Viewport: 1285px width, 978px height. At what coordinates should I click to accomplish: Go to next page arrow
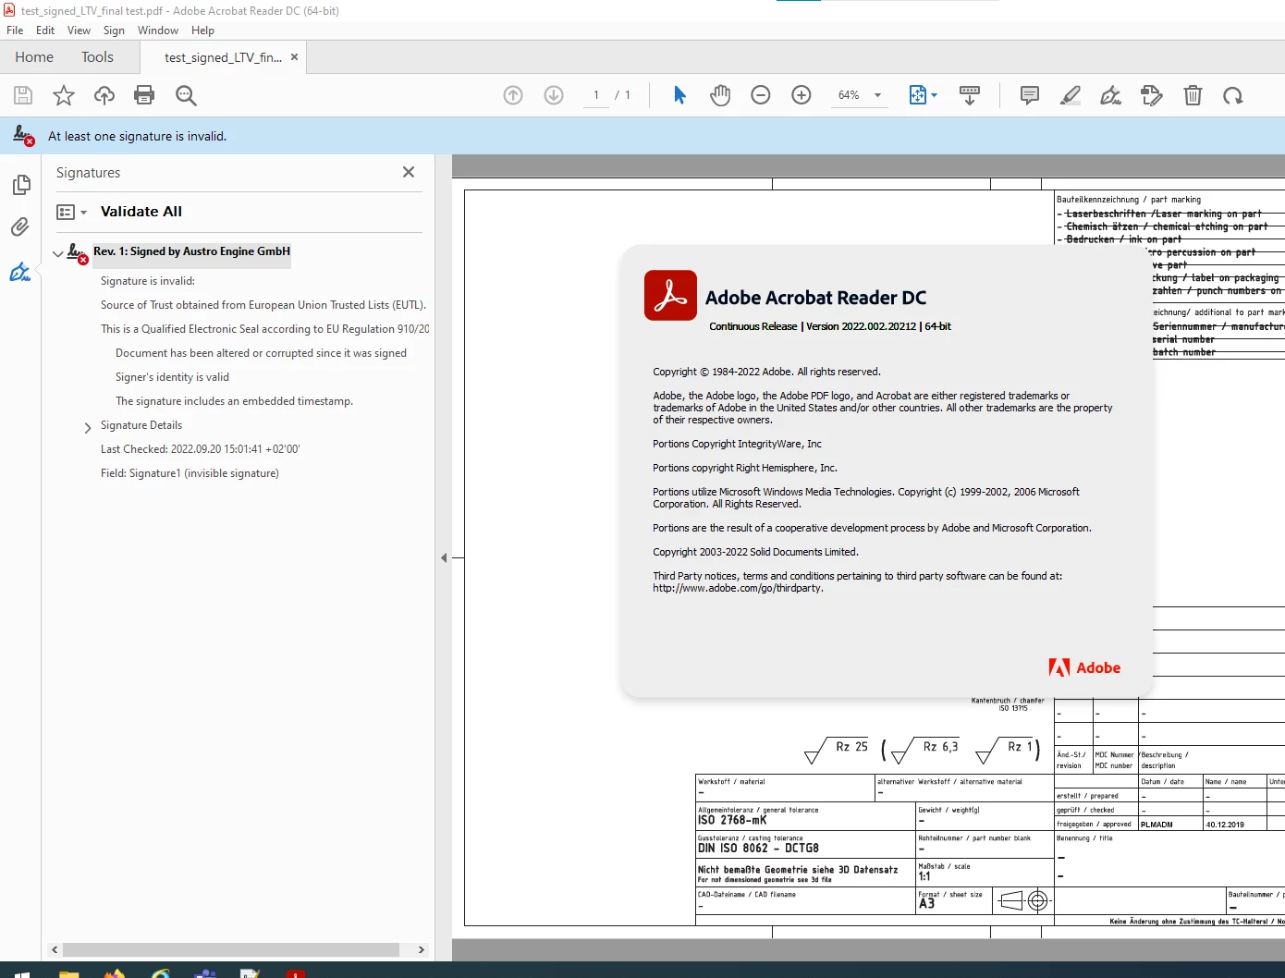click(554, 95)
